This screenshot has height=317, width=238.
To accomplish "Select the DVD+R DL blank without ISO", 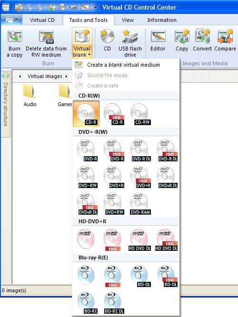I will [x=168, y=177].
